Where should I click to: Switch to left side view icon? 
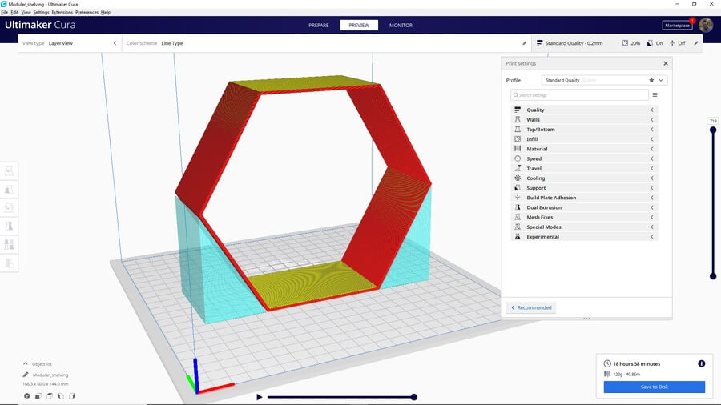[x=61, y=396]
